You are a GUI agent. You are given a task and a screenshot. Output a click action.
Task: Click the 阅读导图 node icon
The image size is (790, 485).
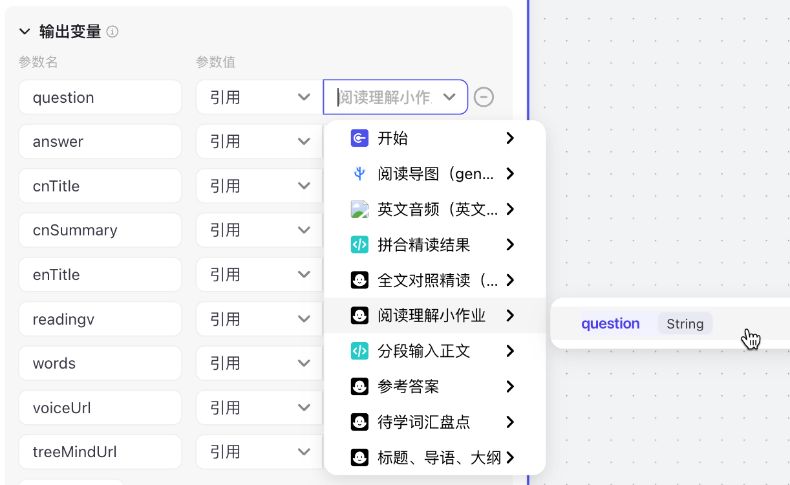[359, 173]
